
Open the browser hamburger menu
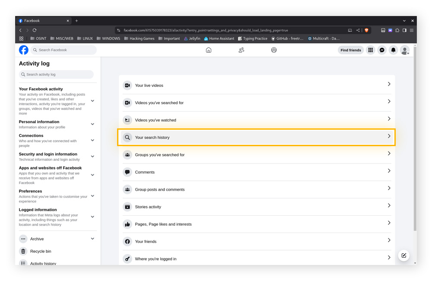(412, 30)
